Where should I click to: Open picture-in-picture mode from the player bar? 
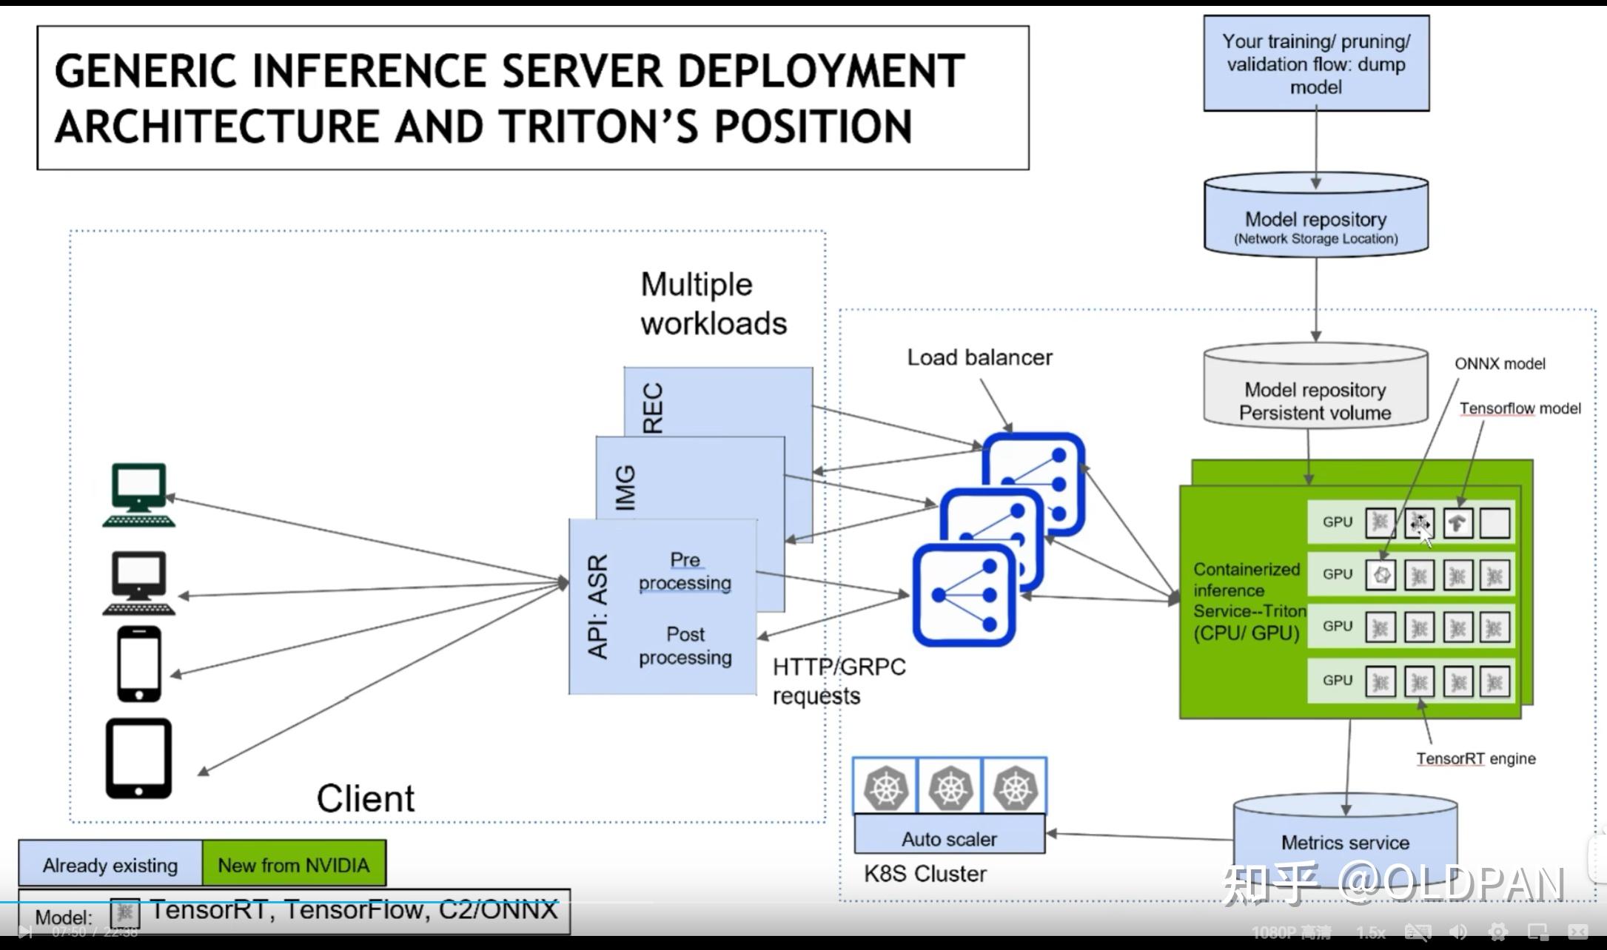1536,932
